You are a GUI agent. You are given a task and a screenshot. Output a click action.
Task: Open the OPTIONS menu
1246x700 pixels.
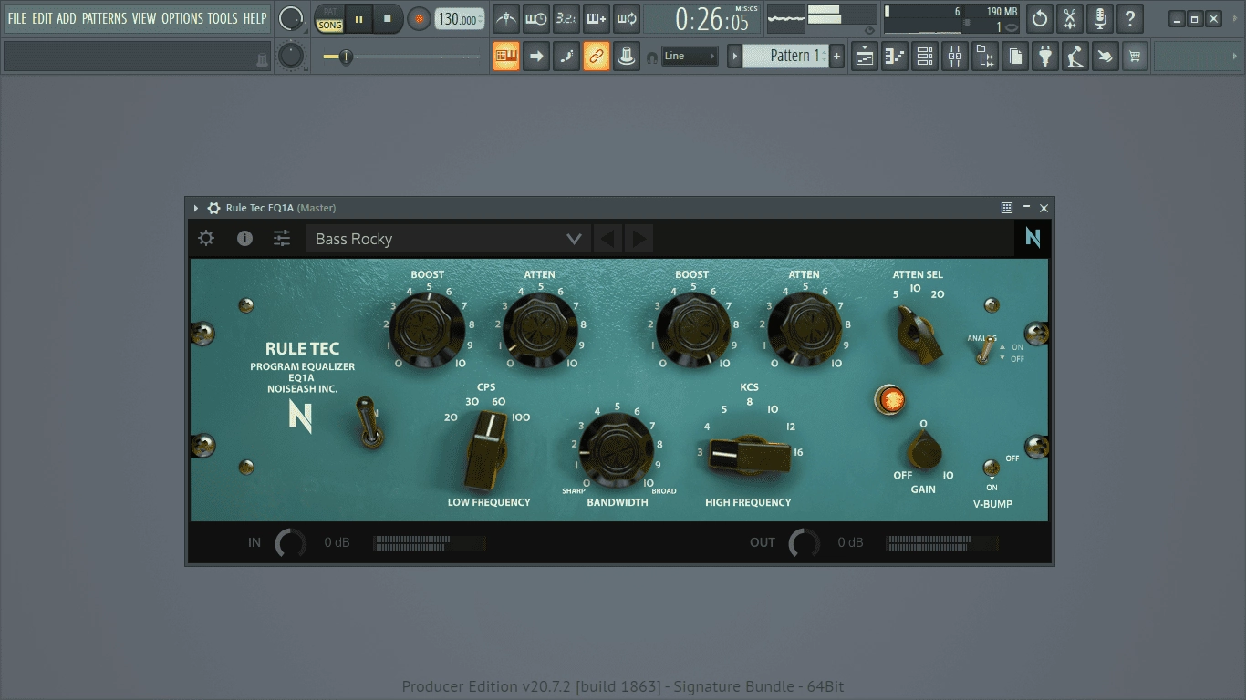coord(182,18)
